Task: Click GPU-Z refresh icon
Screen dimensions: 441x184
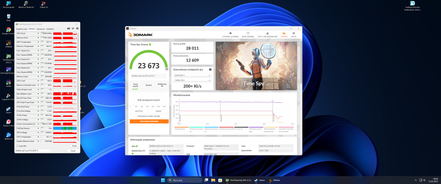Action: coord(73,29)
